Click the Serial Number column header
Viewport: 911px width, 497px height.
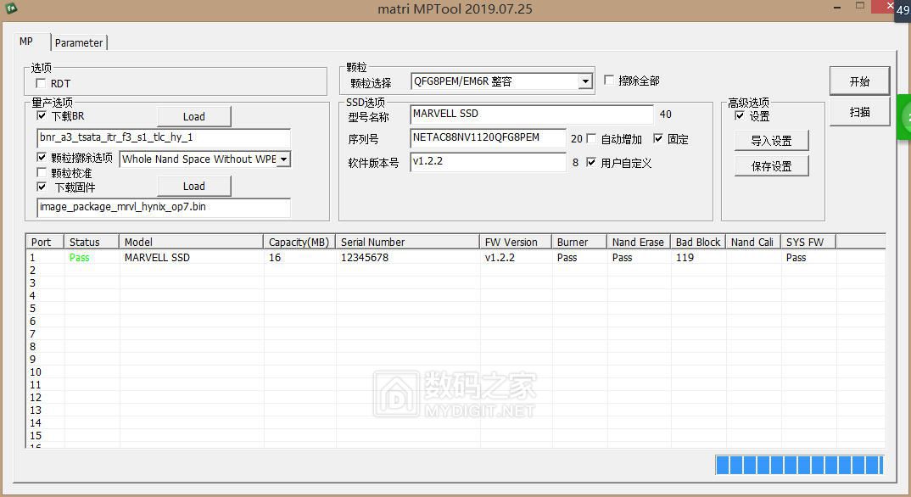pyautogui.click(x=407, y=242)
